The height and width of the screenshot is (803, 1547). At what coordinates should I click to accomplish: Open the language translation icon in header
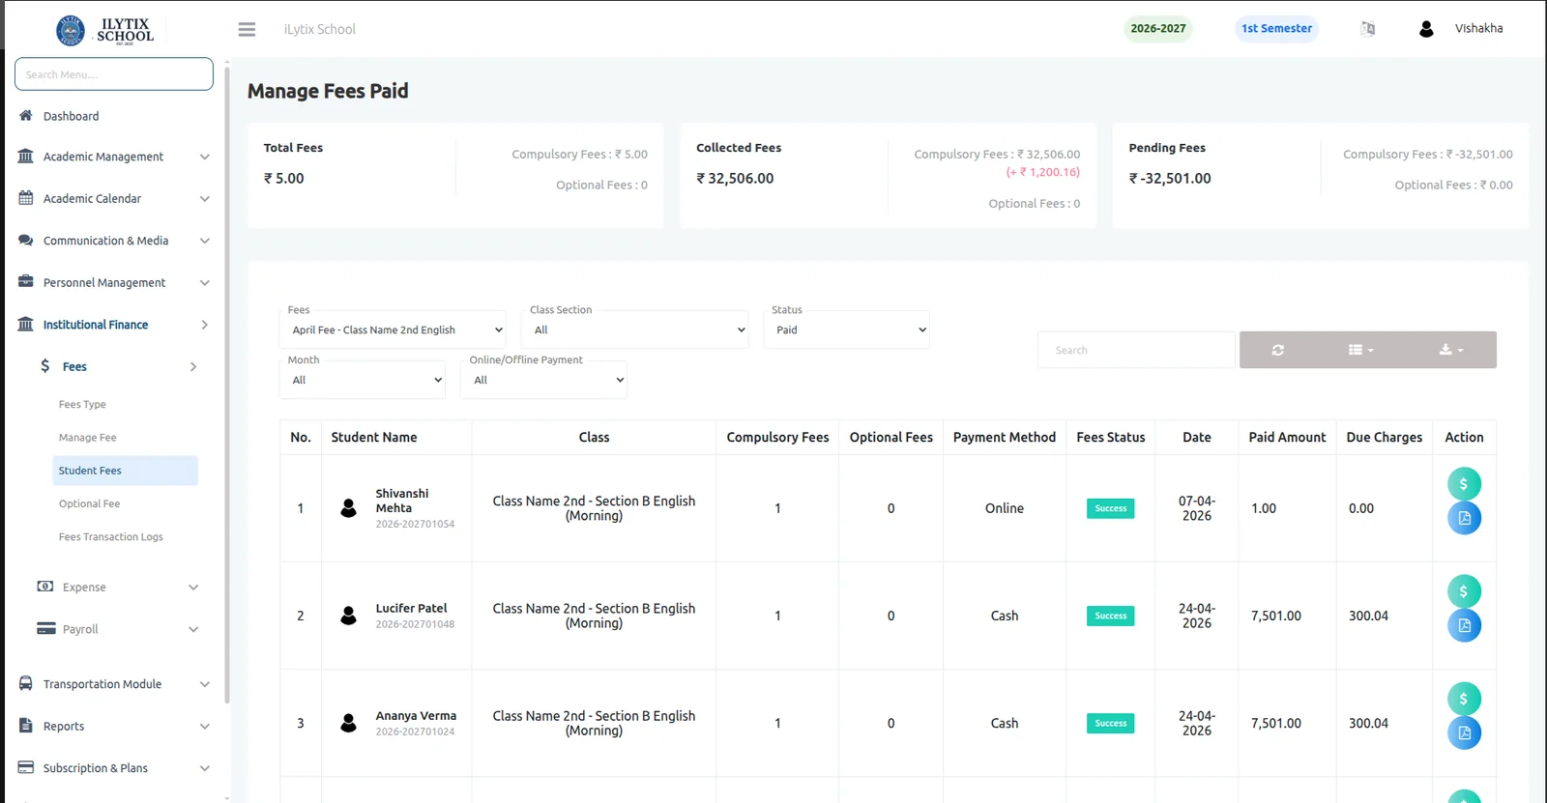(1367, 29)
